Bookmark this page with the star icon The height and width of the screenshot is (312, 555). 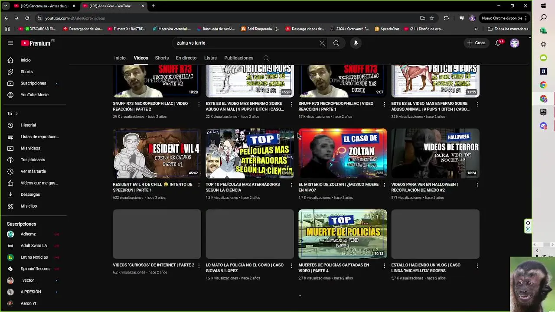[432, 18]
